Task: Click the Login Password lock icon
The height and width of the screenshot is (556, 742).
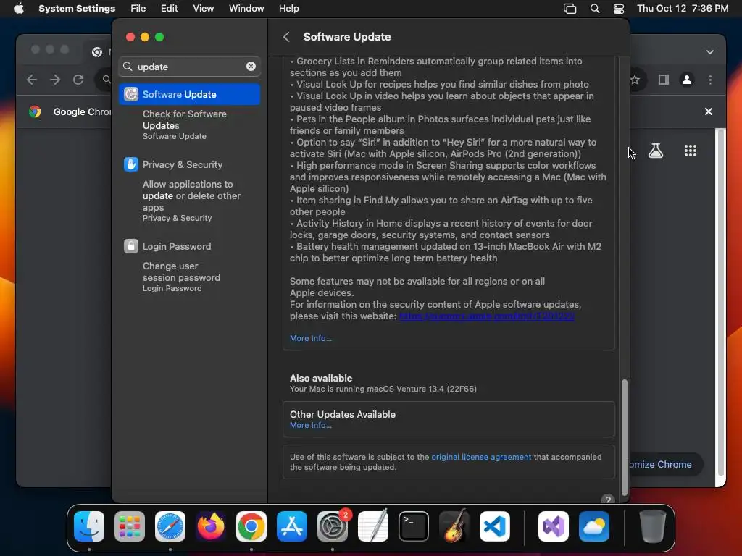Action: (130, 246)
